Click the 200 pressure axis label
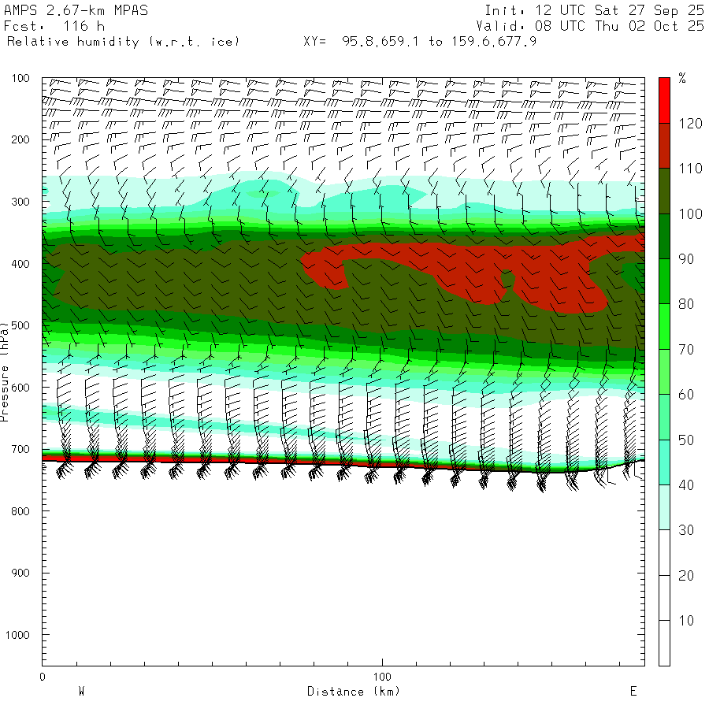 20,139
